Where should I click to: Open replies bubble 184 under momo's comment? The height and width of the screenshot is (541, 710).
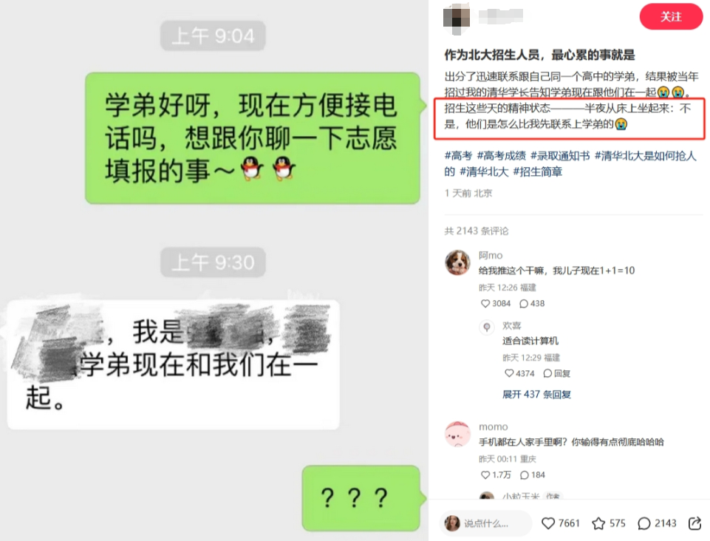point(533,474)
